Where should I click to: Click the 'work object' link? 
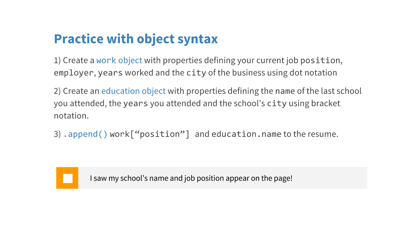click(x=119, y=60)
